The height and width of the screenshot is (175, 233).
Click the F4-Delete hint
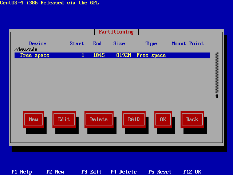124,172
